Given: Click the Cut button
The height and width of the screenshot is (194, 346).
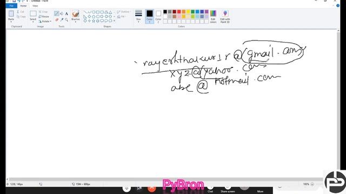Looking at the screenshot, I should (21, 12).
